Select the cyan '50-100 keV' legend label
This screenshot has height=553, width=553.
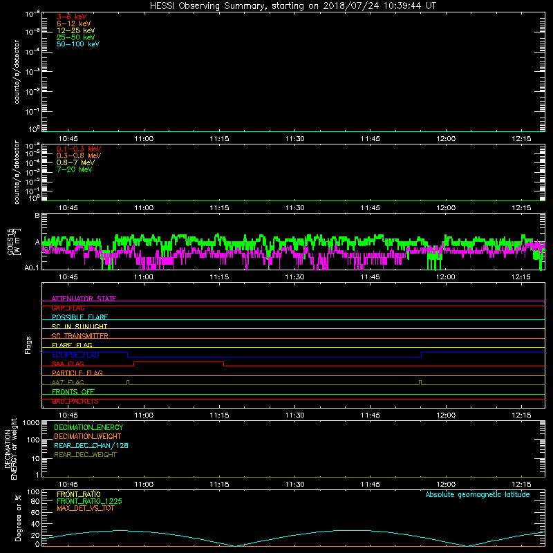(78, 44)
